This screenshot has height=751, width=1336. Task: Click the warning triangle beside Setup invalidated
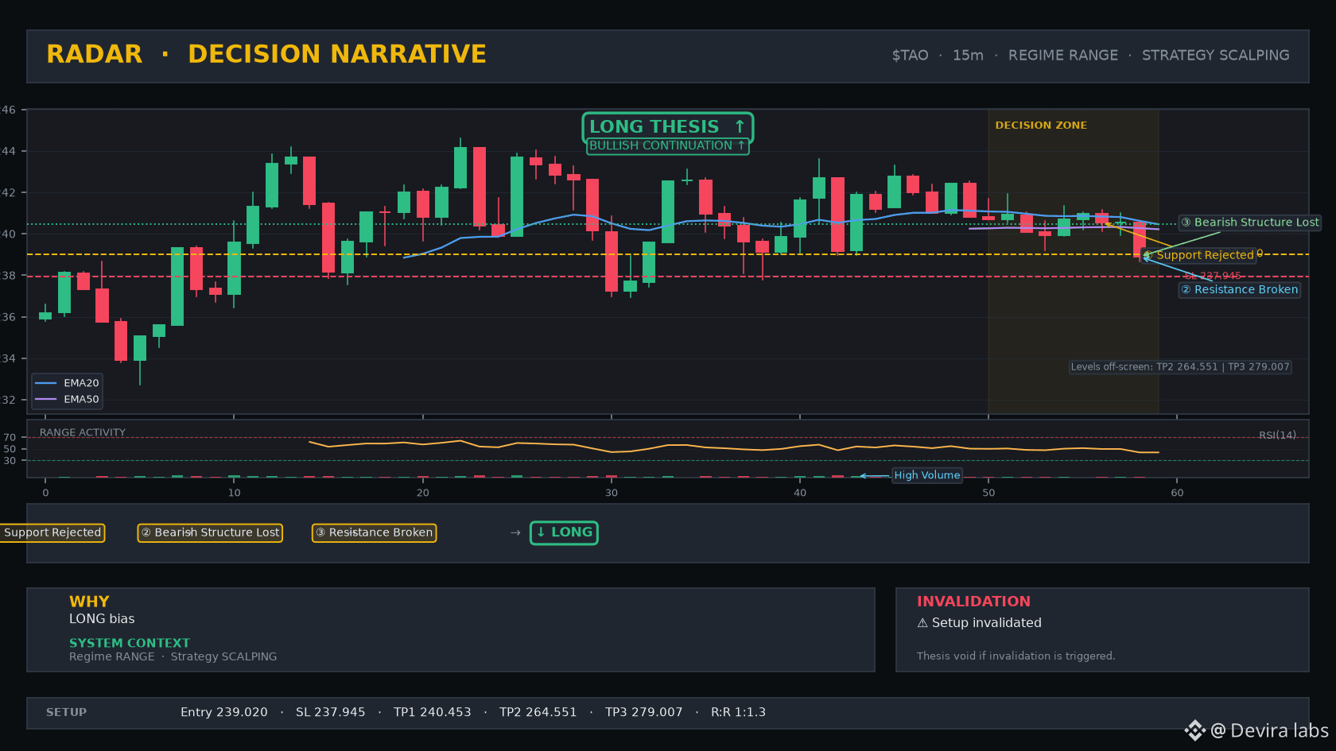tap(922, 623)
